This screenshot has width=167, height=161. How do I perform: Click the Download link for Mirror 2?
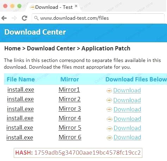coord(127,100)
